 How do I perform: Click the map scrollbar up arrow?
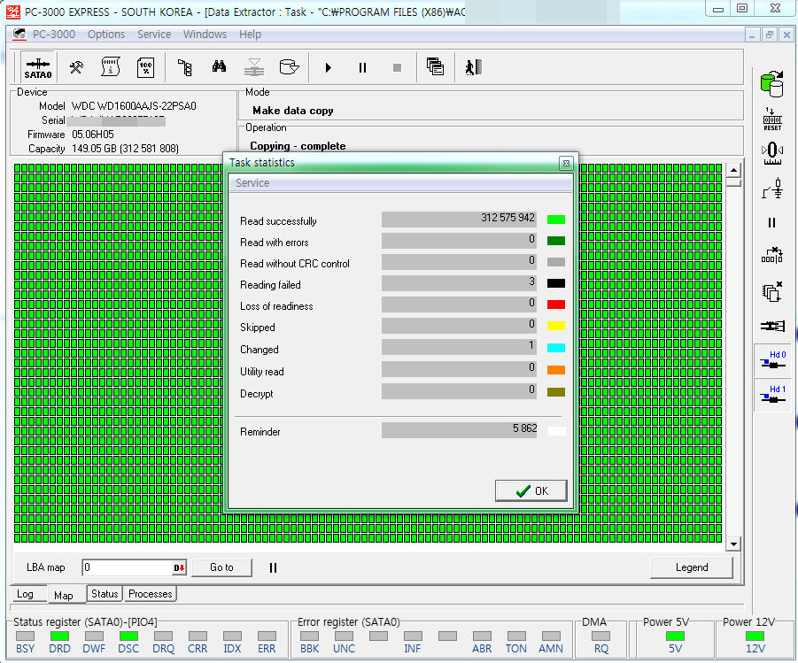733,170
